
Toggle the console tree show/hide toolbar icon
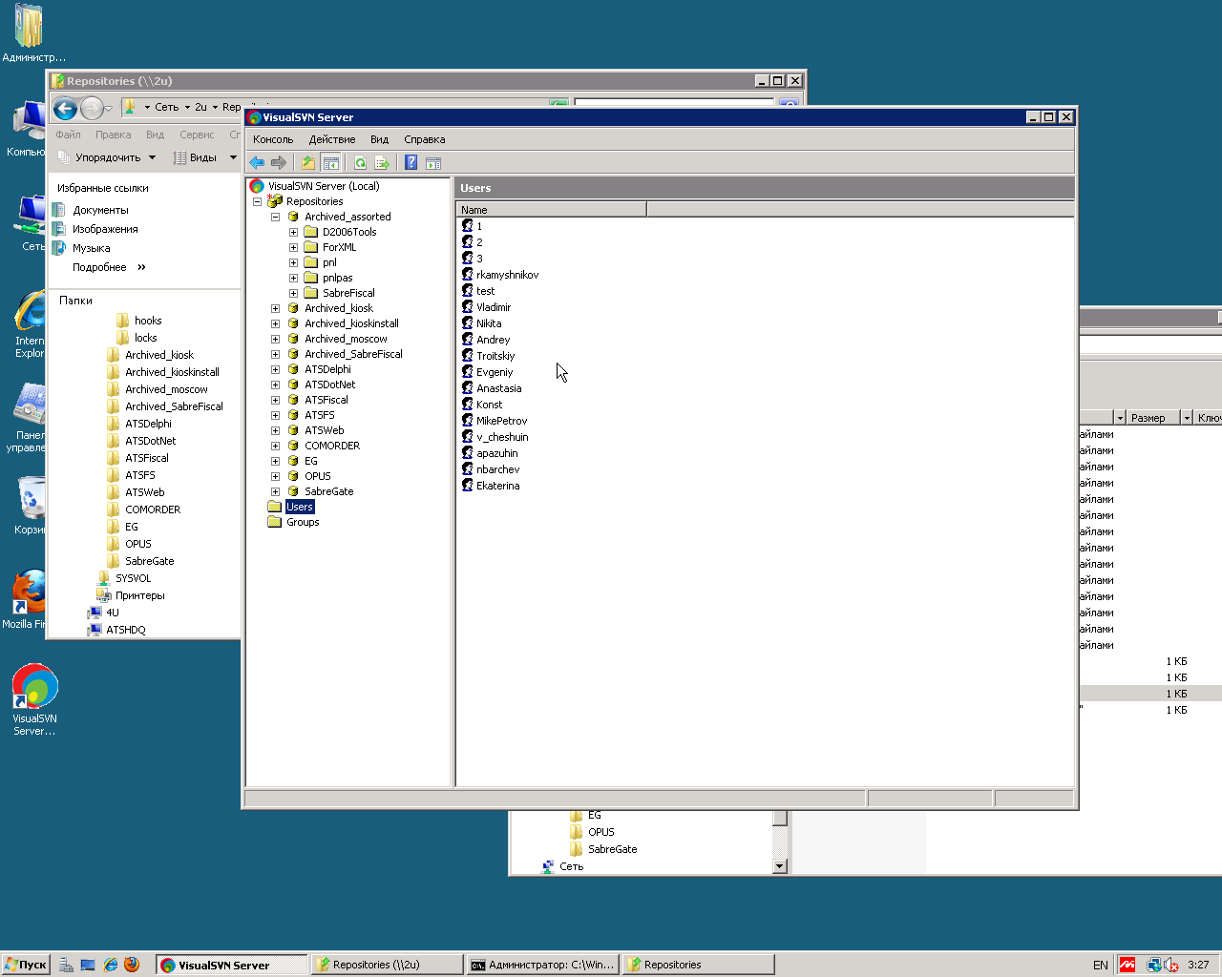click(330, 162)
